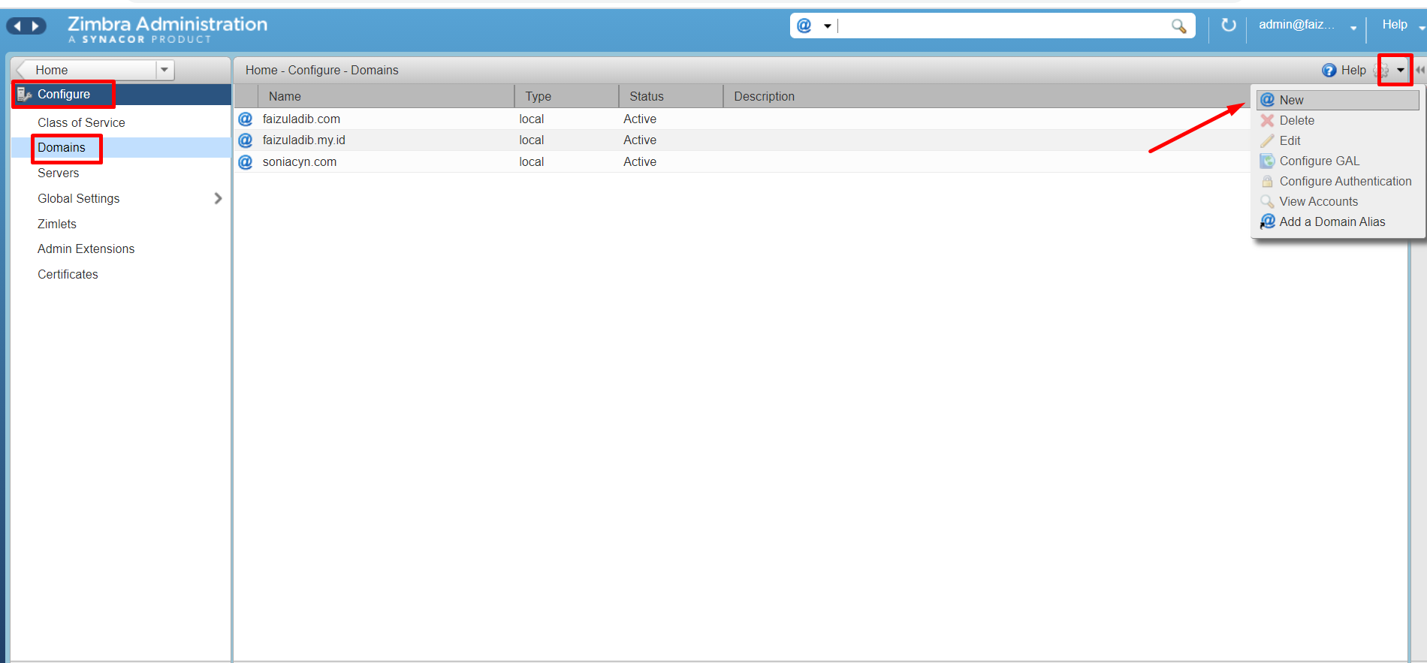Click in the search input field
The height and width of the screenshot is (663, 1427).
coord(1003,26)
